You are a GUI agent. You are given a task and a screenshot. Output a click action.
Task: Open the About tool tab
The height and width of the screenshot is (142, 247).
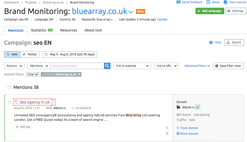coord(93,30)
